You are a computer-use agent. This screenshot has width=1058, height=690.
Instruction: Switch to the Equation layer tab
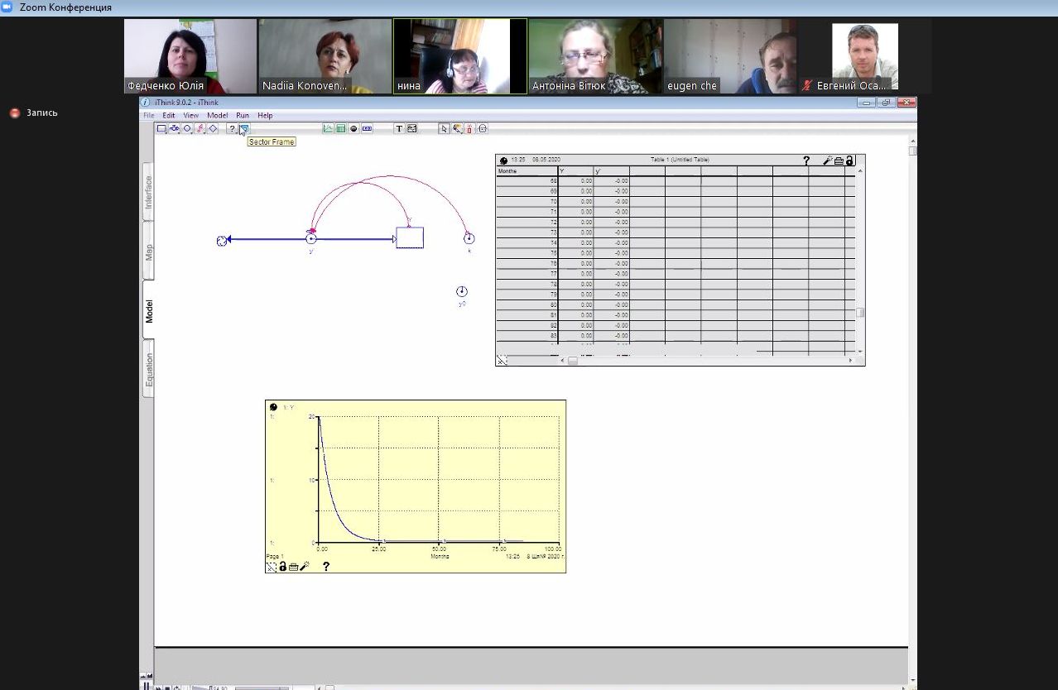pos(149,369)
